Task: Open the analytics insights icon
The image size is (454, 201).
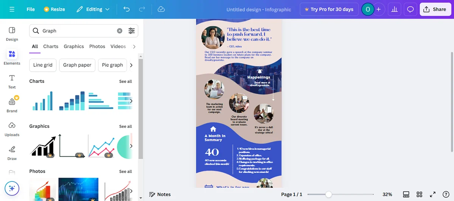Action: tap(395, 9)
